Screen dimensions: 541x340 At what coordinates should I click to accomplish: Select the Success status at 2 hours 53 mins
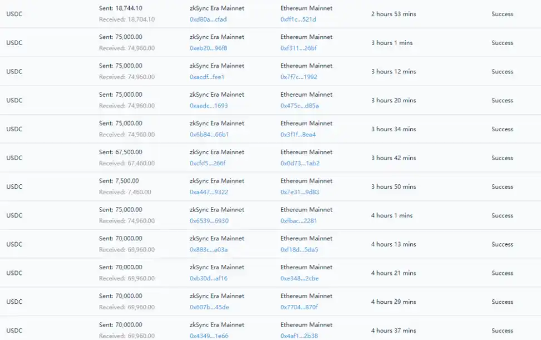tap(502, 14)
